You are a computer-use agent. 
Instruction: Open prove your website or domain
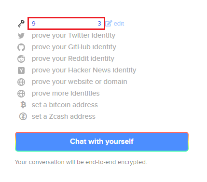coord(80,82)
